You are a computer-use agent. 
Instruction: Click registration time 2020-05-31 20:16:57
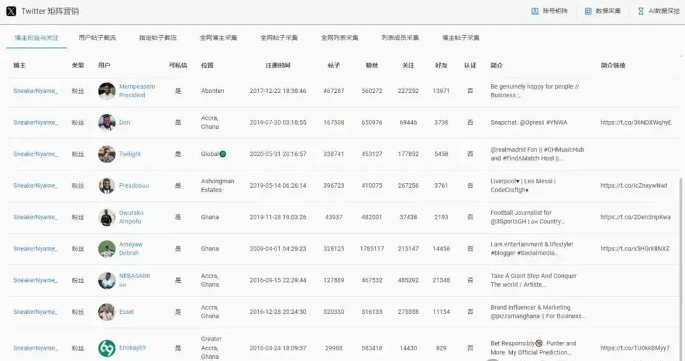[x=278, y=153]
